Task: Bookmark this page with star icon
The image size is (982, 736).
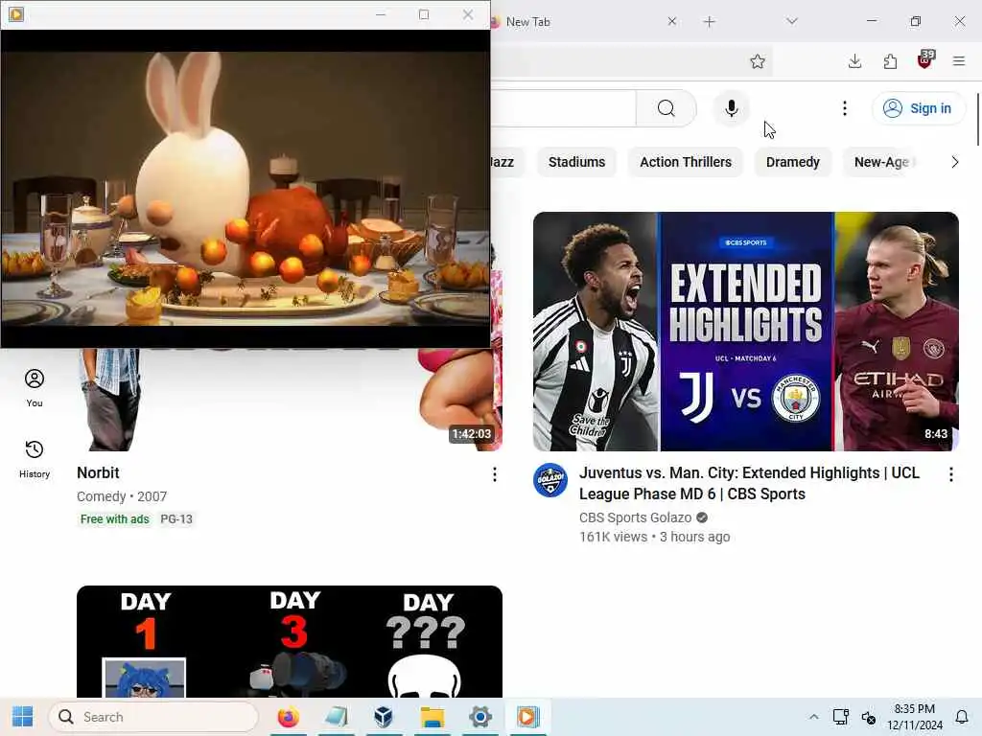Action: point(758,61)
